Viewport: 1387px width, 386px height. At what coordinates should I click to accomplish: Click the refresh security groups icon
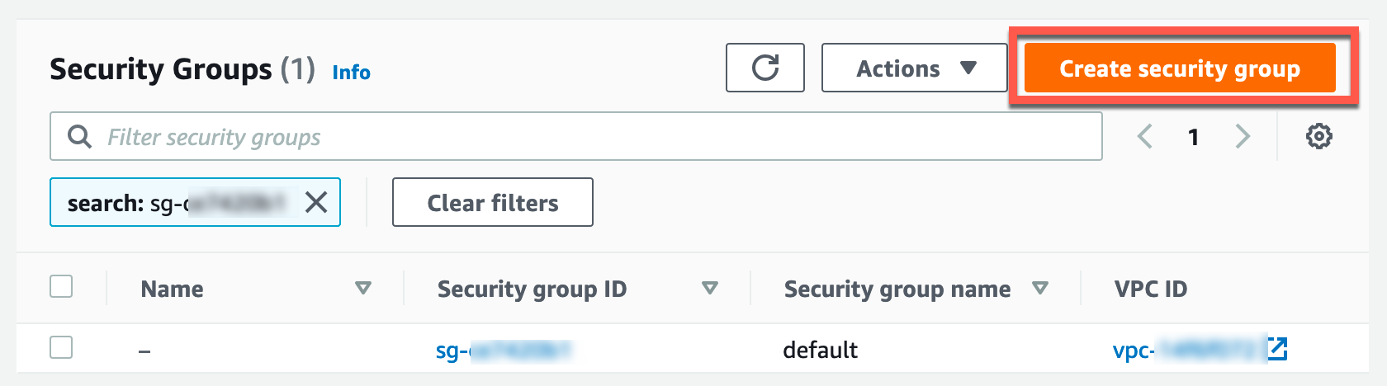[x=765, y=68]
